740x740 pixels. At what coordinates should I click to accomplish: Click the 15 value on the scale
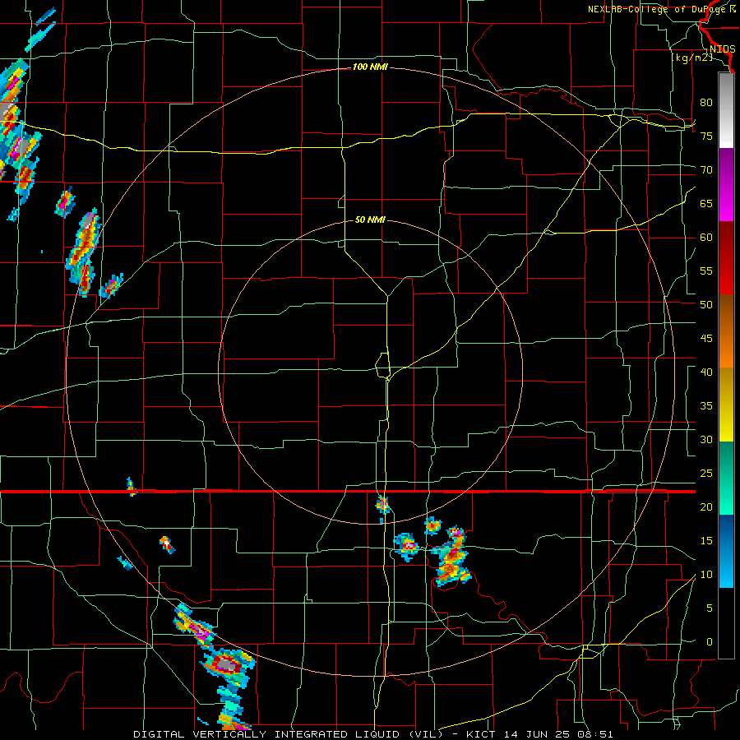pos(706,541)
